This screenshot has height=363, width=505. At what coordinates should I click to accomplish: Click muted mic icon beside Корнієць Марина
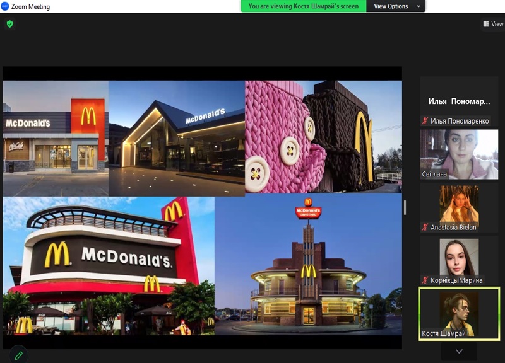pyautogui.click(x=425, y=280)
